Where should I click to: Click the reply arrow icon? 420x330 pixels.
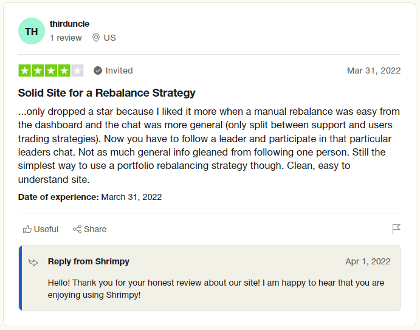[33, 262]
